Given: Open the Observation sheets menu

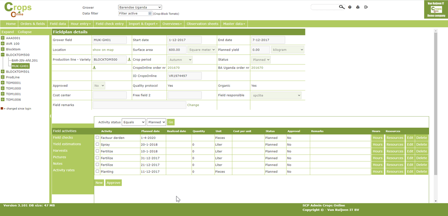Looking at the screenshot, I should (x=202, y=24).
